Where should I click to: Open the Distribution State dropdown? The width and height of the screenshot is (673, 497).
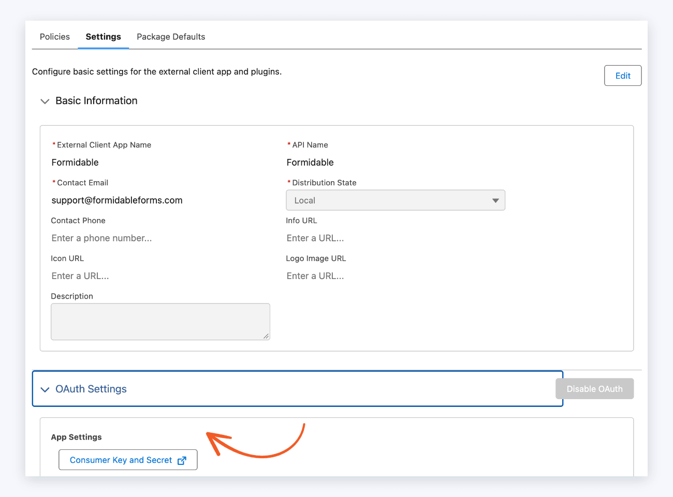coord(396,200)
